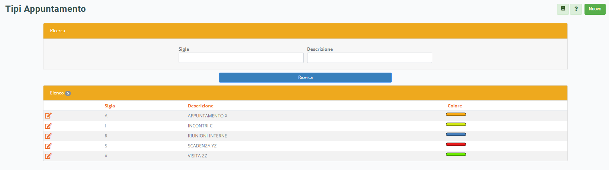
Task: Click the green Nuovo button
Action: 595,9
